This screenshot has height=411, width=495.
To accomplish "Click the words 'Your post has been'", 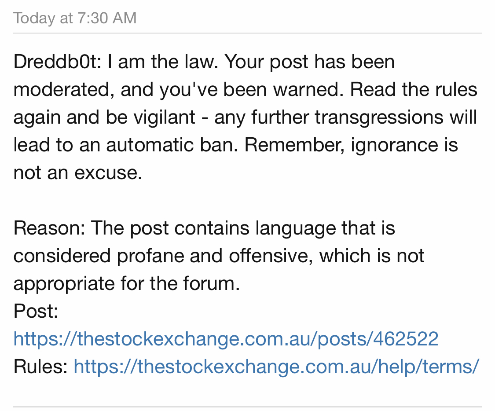I will (310, 62).
